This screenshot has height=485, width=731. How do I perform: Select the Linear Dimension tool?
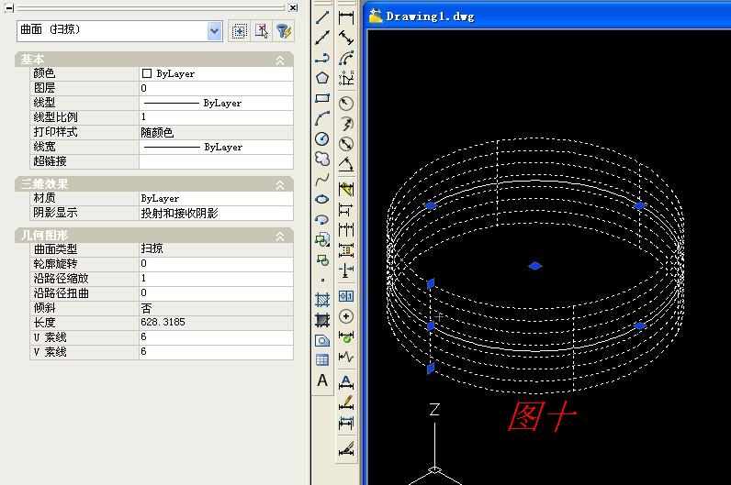tap(346, 17)
